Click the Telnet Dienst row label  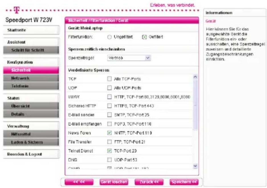[x=81, y=151]
